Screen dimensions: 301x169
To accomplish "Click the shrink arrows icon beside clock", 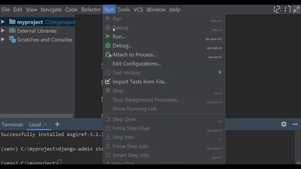I will pos(297,9).
